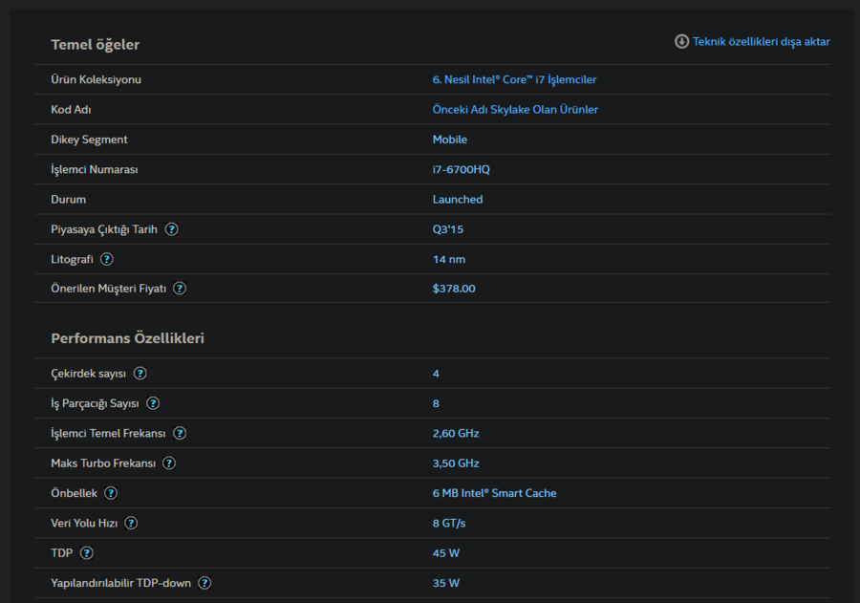Open help icon for İşlemci Temel Frekansı
The width and height of the screenshot is (860, 603).
180,434
